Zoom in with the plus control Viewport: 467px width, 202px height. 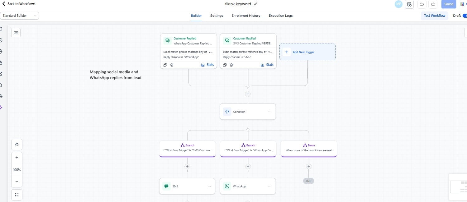pyautogui.click(x=17, y=157)
